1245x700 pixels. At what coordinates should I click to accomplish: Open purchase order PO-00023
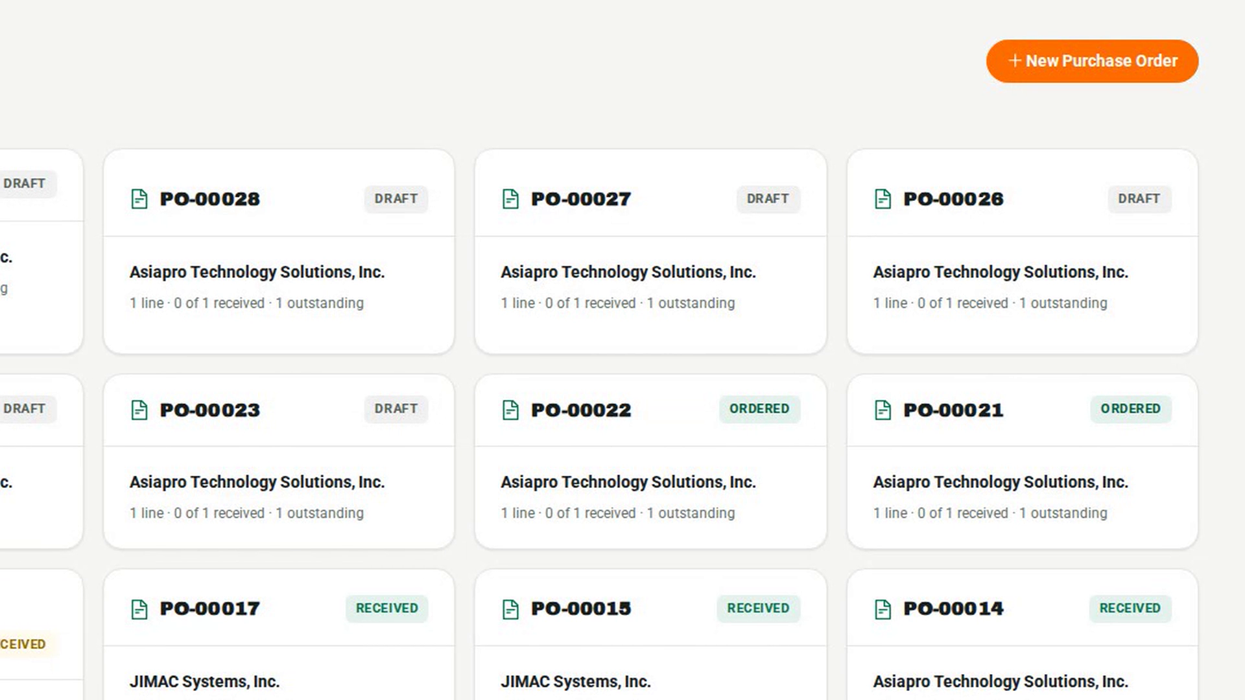pos(209,410)
